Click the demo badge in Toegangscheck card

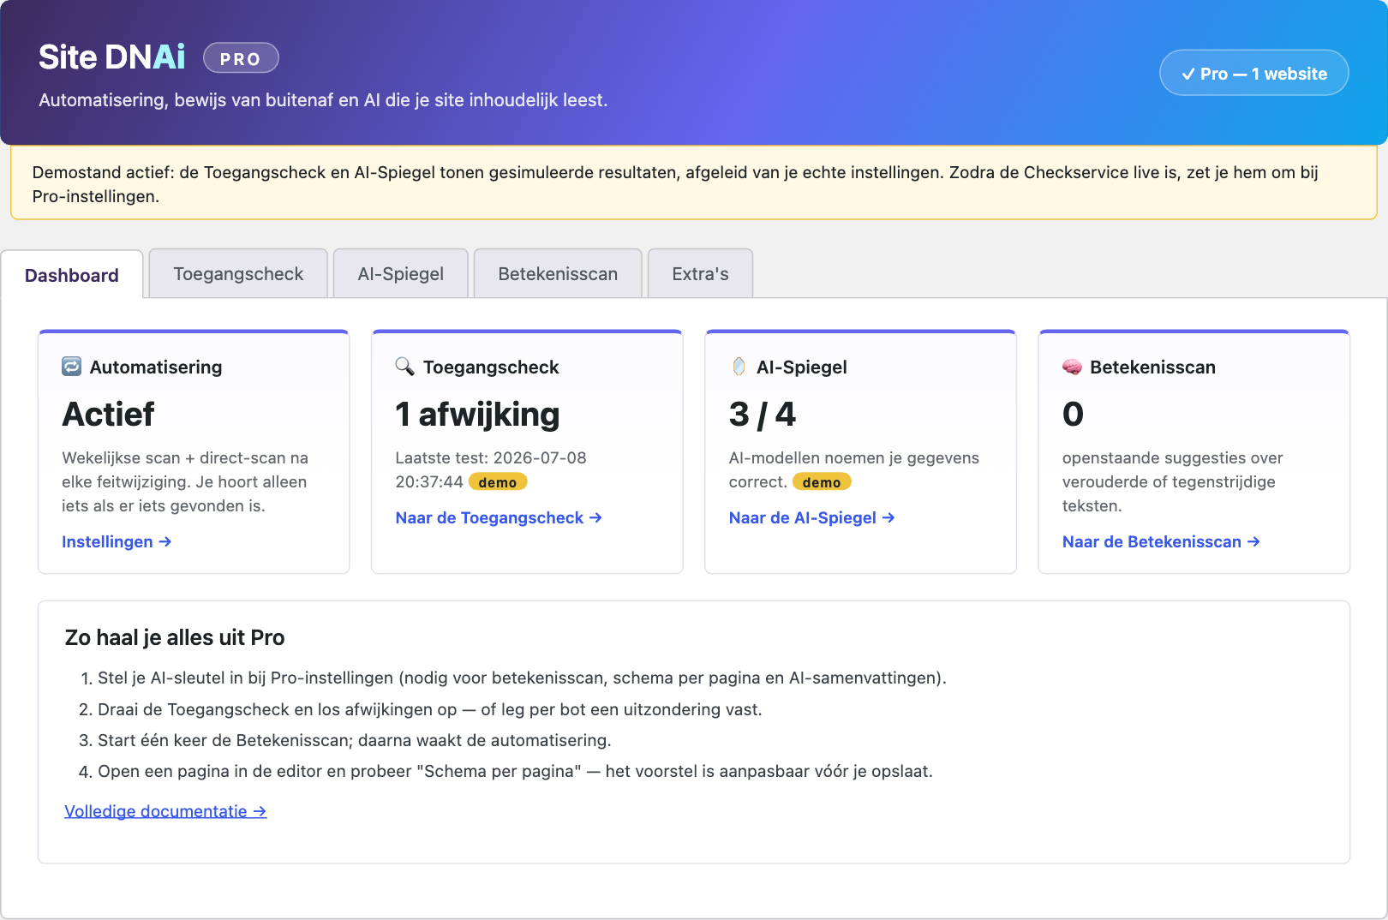(498, 482)
